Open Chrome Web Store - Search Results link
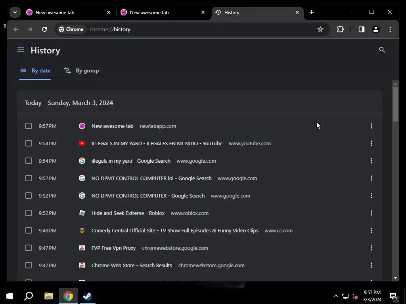The width and height of the screenshot is (406, 304). pos(132,266)
